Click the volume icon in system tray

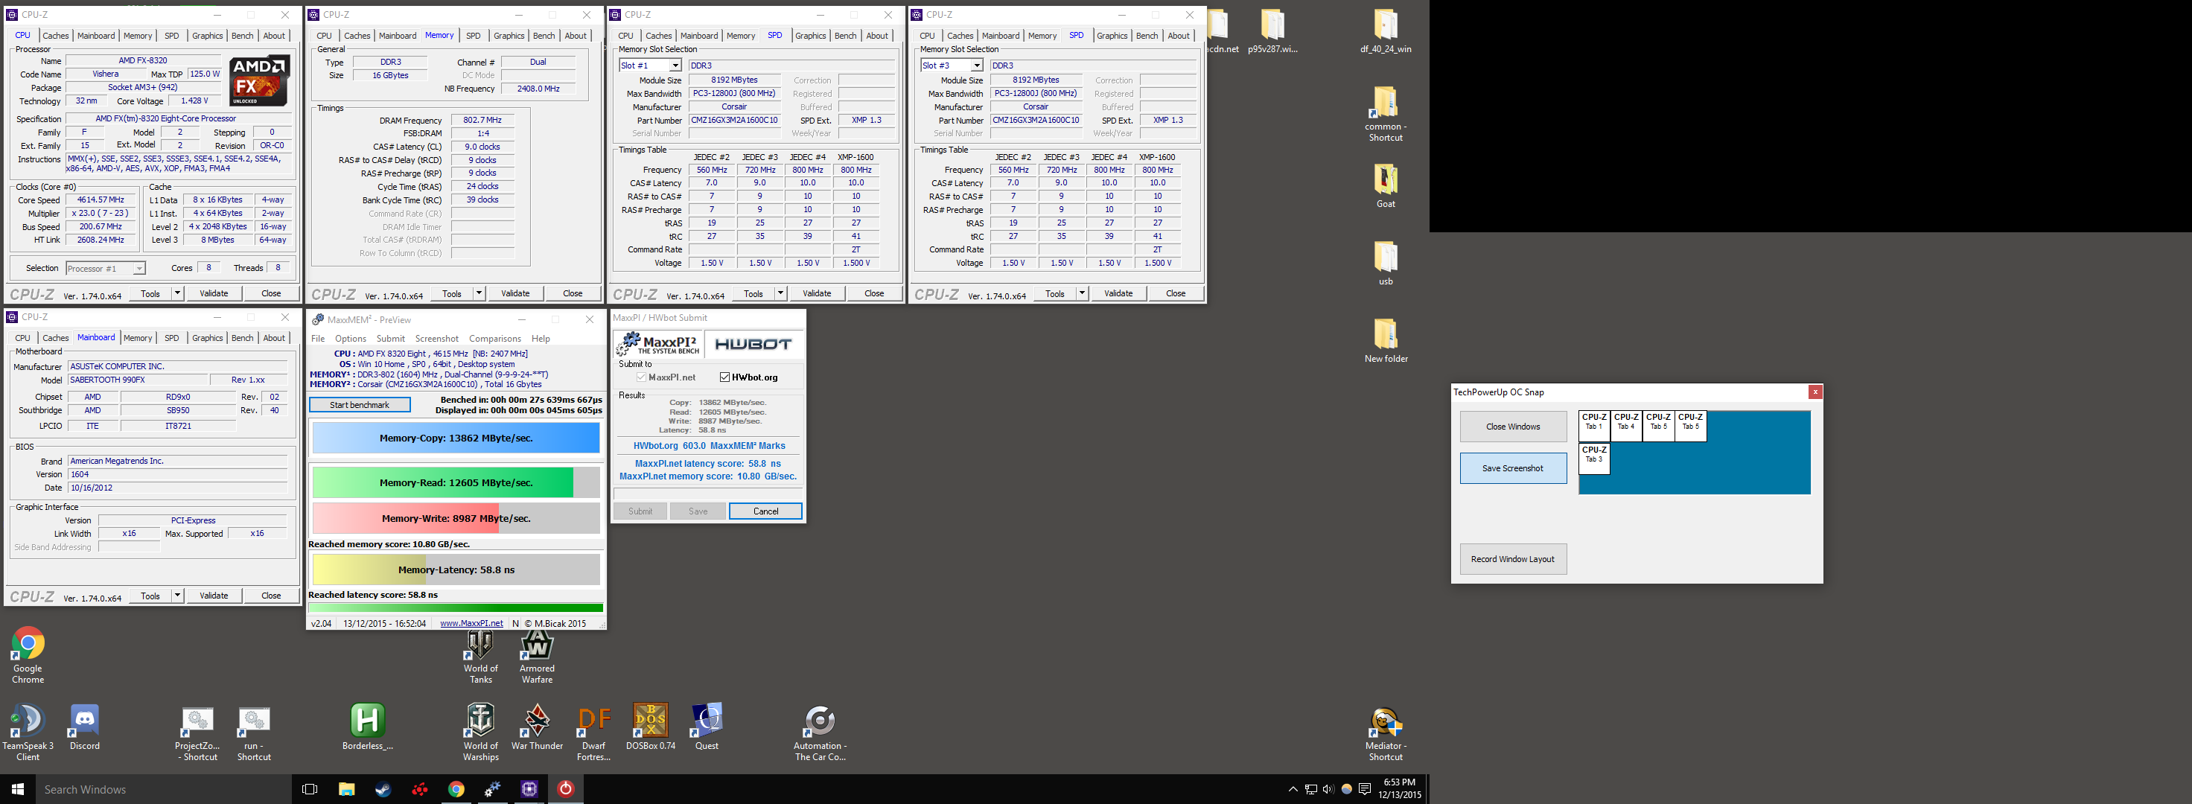[1328, 788]
